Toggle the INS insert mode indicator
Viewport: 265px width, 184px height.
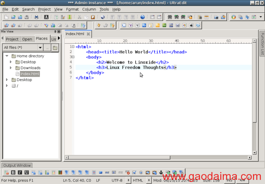pyautogui.click(x=229, y=180)
